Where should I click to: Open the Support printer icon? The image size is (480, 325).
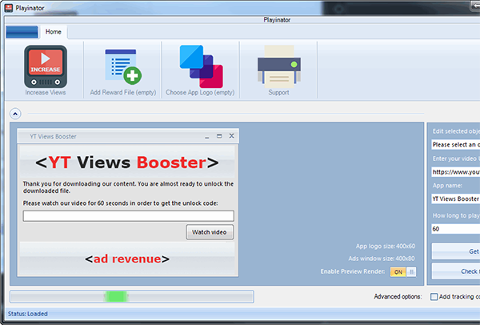pos(278,66)
